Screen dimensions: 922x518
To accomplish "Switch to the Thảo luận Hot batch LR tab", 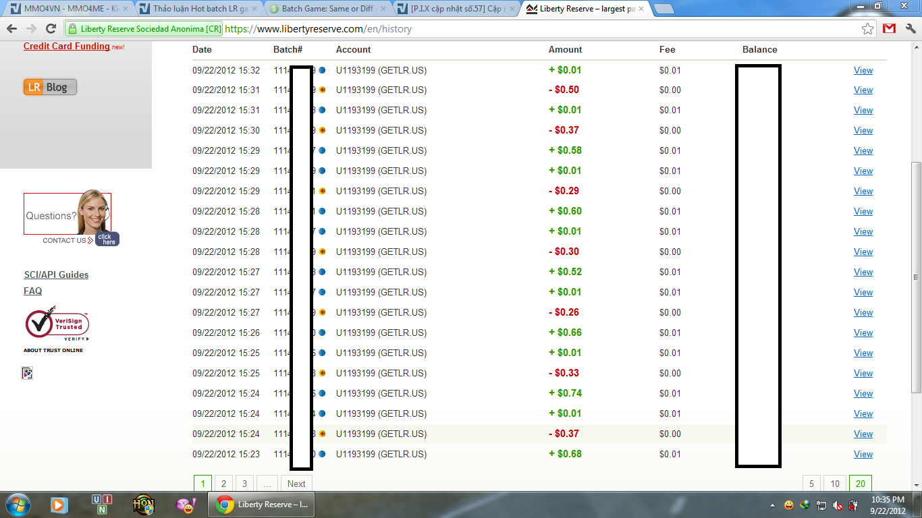I will click(196, 9).
